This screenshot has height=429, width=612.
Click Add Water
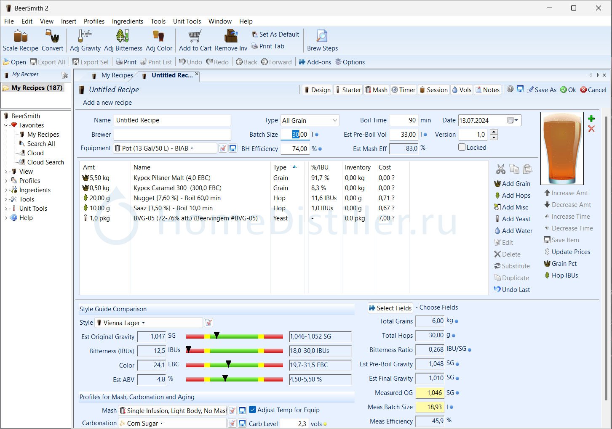tap(513, 231)
